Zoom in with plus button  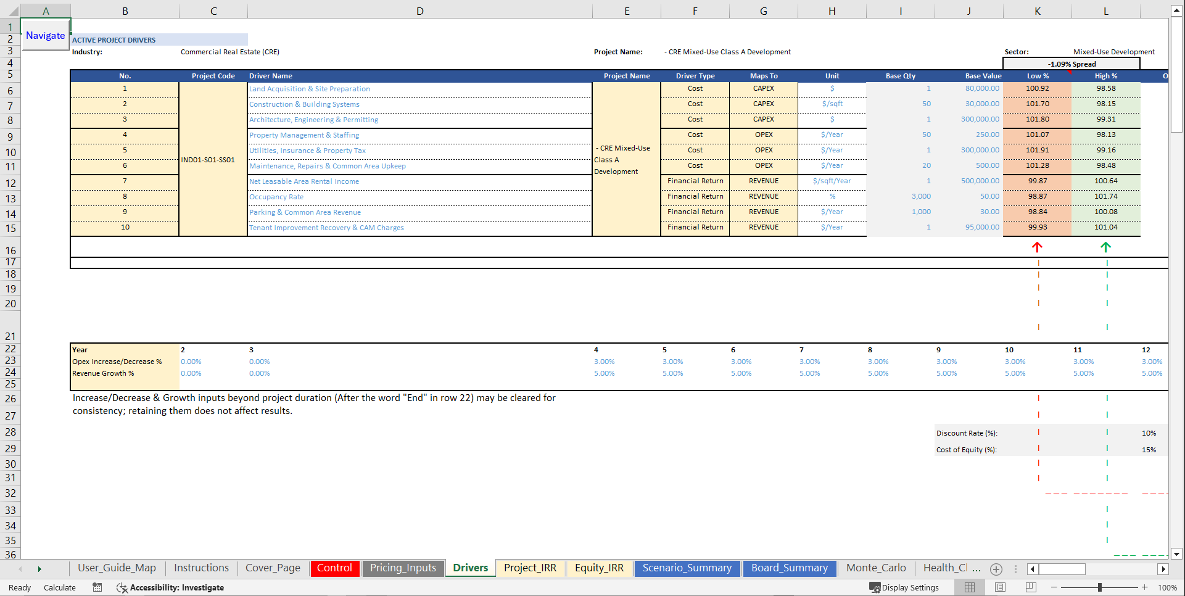(x=1145, y=587)
